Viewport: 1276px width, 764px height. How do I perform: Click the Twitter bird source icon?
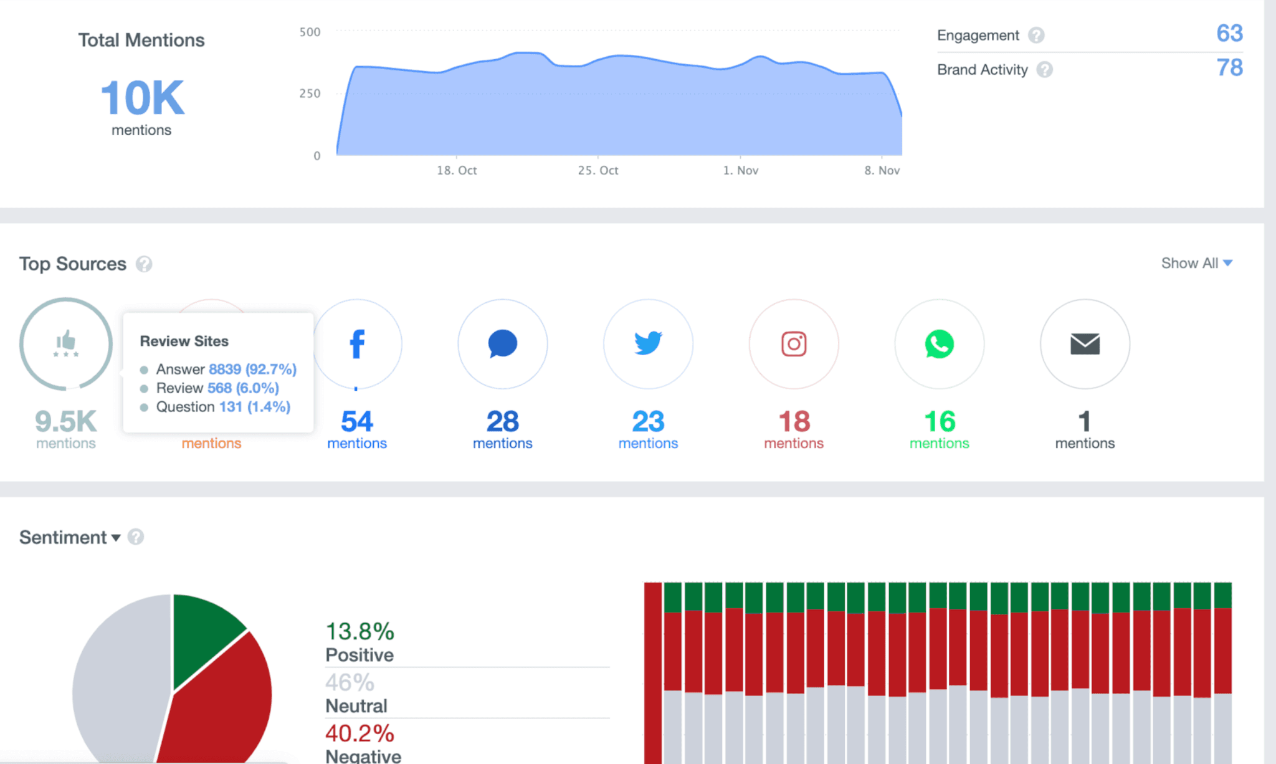point(648,343)
